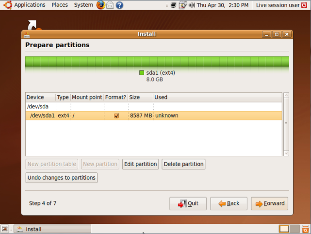Open the Places menu
The height and width of the screenshot is (234, 311).
point(60,5)
